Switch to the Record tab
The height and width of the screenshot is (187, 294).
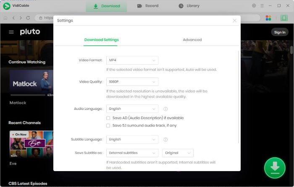pos(148,6)
